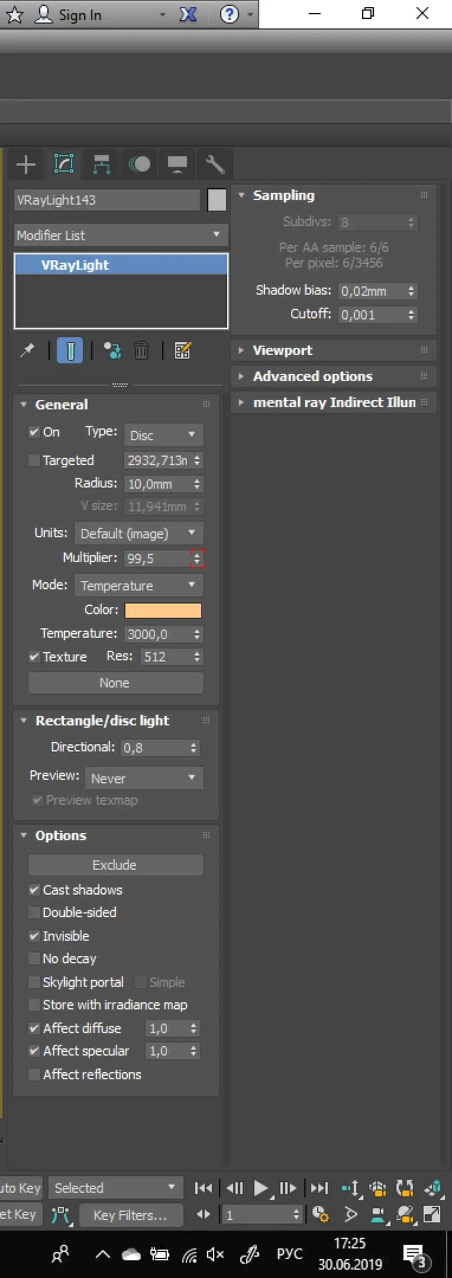Open Units dropdown Default (image)
The width and height of the screenshot is (452, 1278).
(139, 533)
